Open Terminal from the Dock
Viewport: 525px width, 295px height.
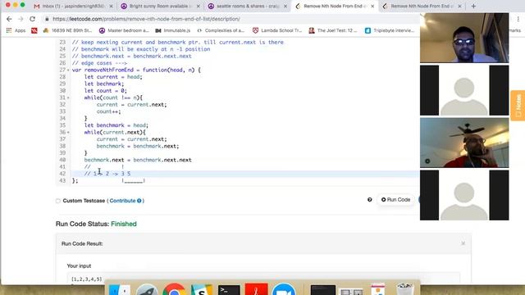pos(229,289)
